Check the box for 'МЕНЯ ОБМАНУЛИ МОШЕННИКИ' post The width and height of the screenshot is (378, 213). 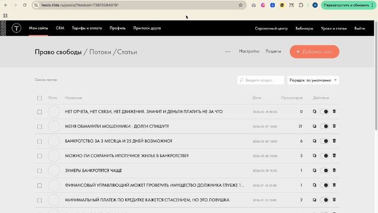click(x=40, y=127)
